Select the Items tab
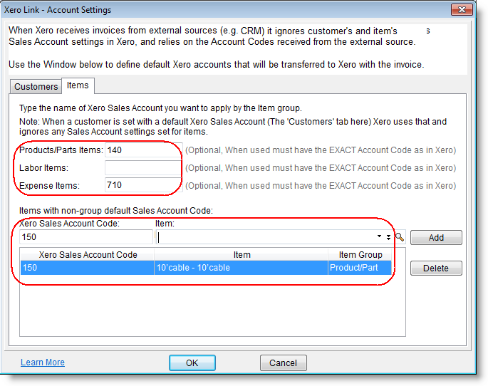This screenshot has width=488, height=386. point(78,85)
